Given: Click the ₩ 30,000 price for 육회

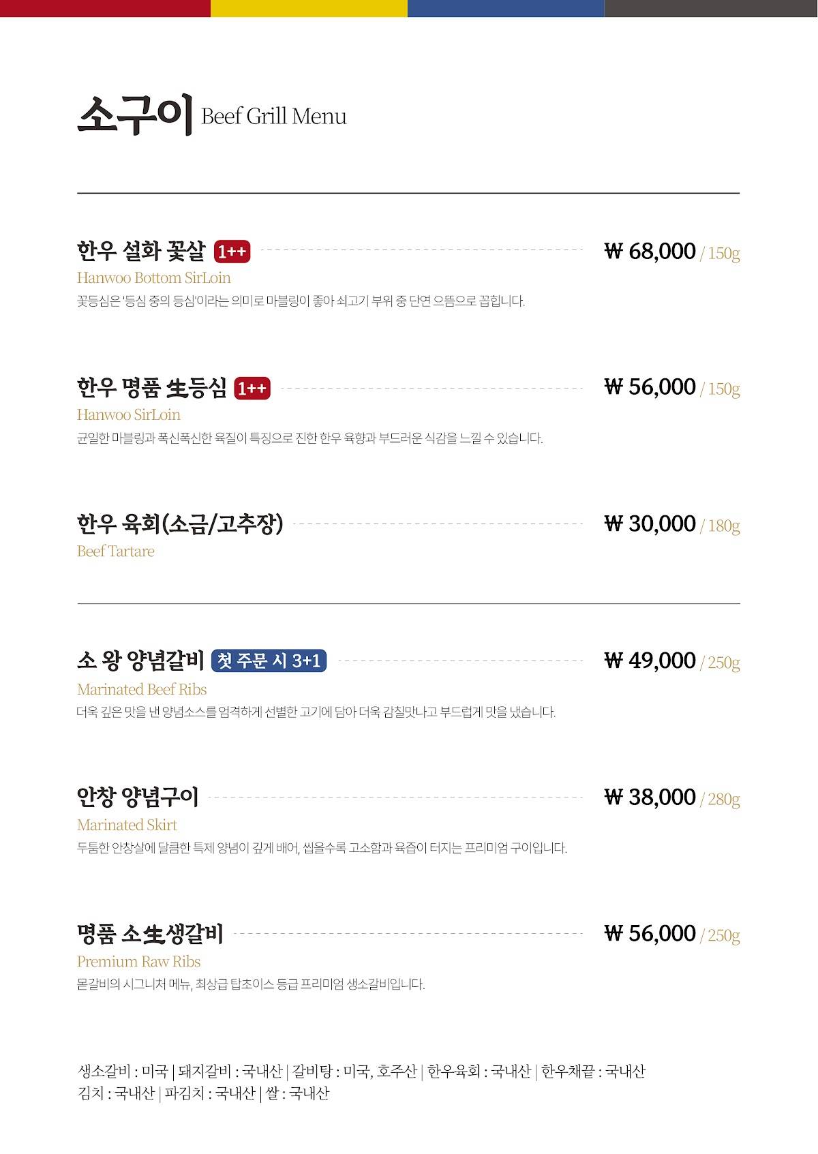Looking at the screenshot, I should [x=650, y=523].
